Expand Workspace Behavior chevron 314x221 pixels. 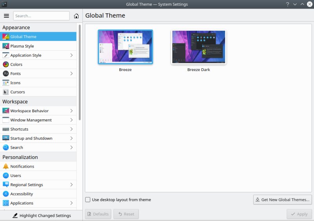tap(71, 111)
